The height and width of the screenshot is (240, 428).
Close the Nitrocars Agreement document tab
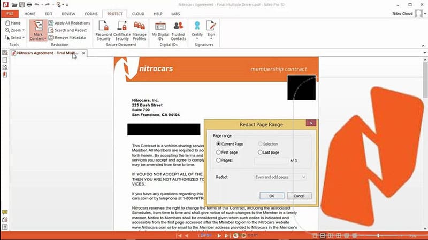click(83, 53)
